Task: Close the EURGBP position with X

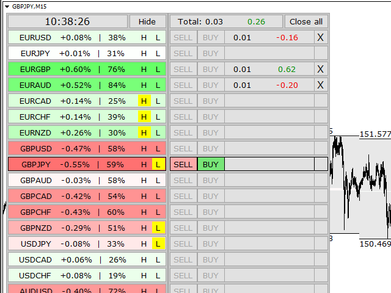Action: [321, 69]
